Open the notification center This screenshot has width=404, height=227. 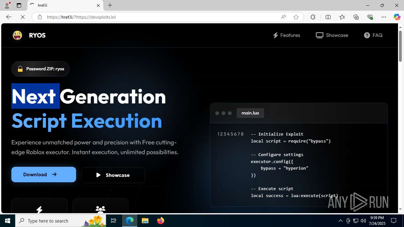tap(394, 221)
